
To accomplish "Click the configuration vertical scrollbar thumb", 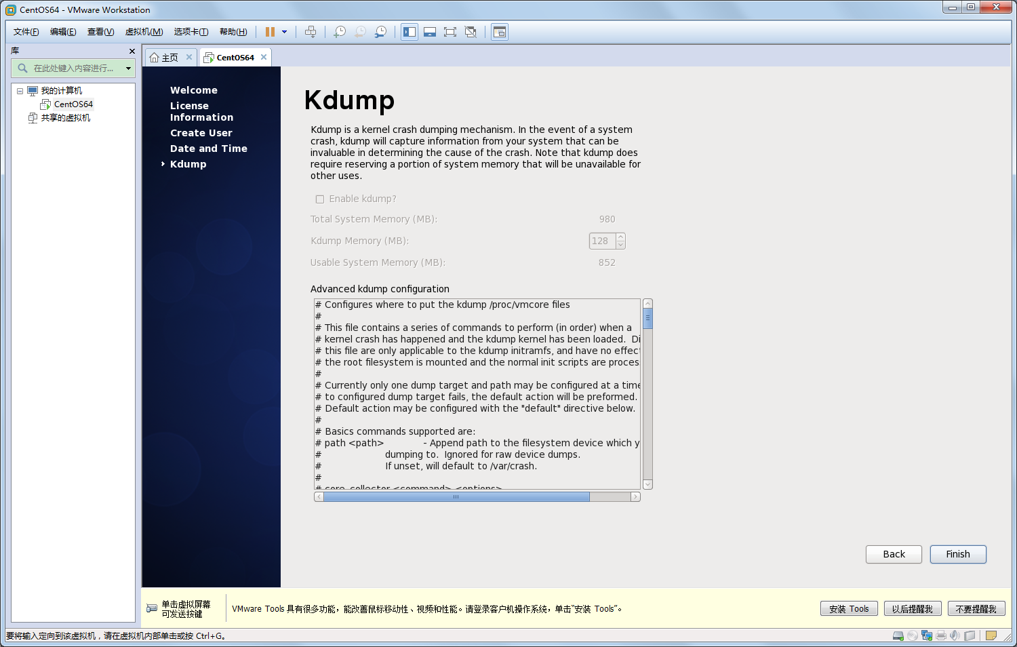I will pyautogui.click(x=647, y=319).
